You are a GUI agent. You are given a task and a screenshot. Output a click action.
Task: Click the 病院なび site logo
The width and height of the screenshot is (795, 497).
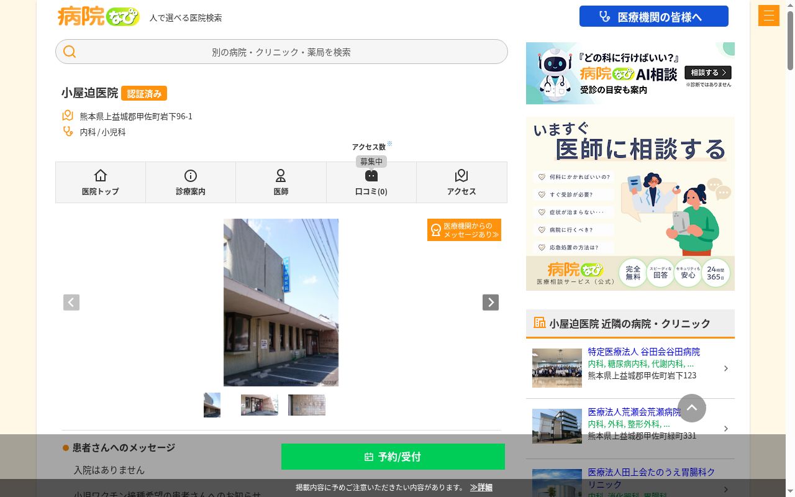[x=98, y=16]
